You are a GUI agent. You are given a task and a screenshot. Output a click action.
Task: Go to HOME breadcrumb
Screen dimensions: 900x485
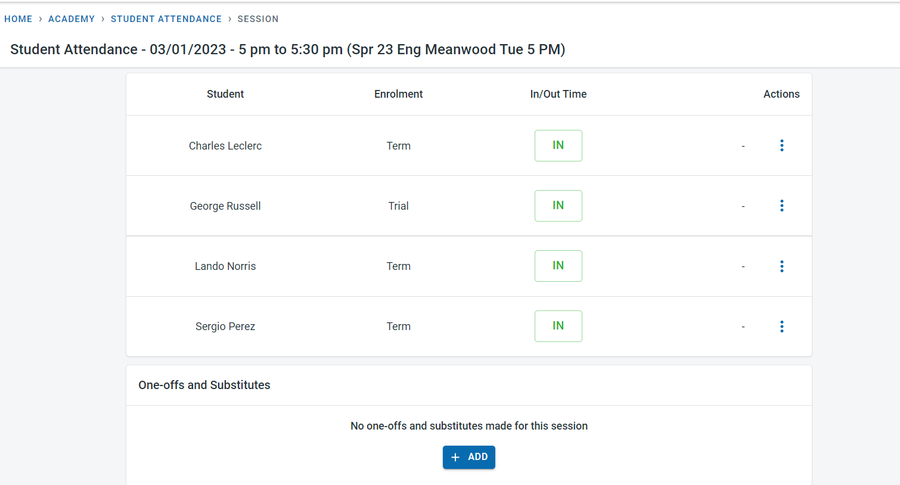(x=18, y=19)
